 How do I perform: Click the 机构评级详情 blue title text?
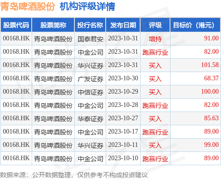coord(87,6)
